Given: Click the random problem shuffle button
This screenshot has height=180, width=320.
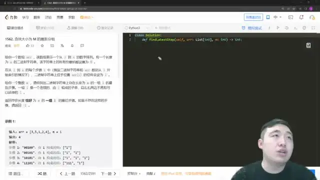Looking at the screenshot, I should (x=42, y=173).
